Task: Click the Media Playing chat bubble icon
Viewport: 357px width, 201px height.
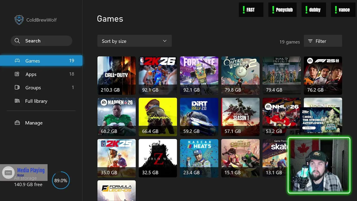Action: 8,173
